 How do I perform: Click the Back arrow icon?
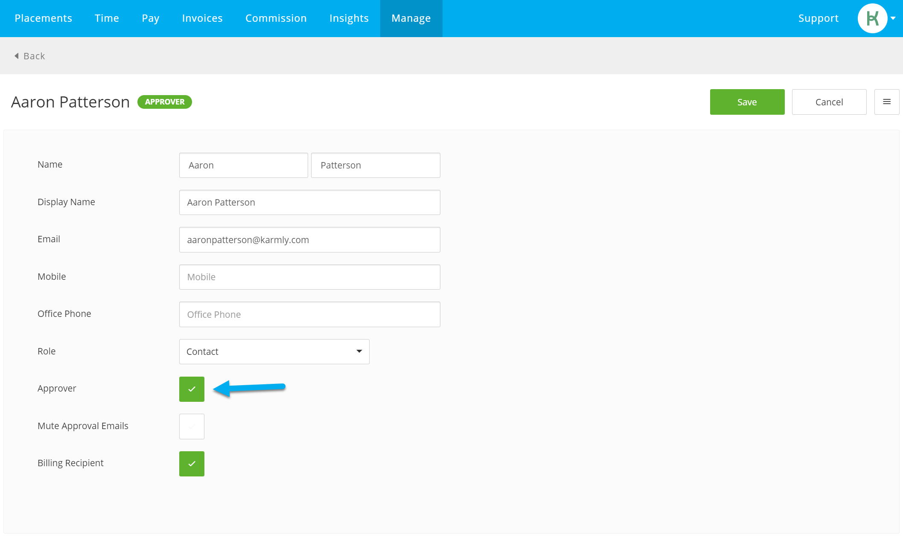click(x=17, y=56)
